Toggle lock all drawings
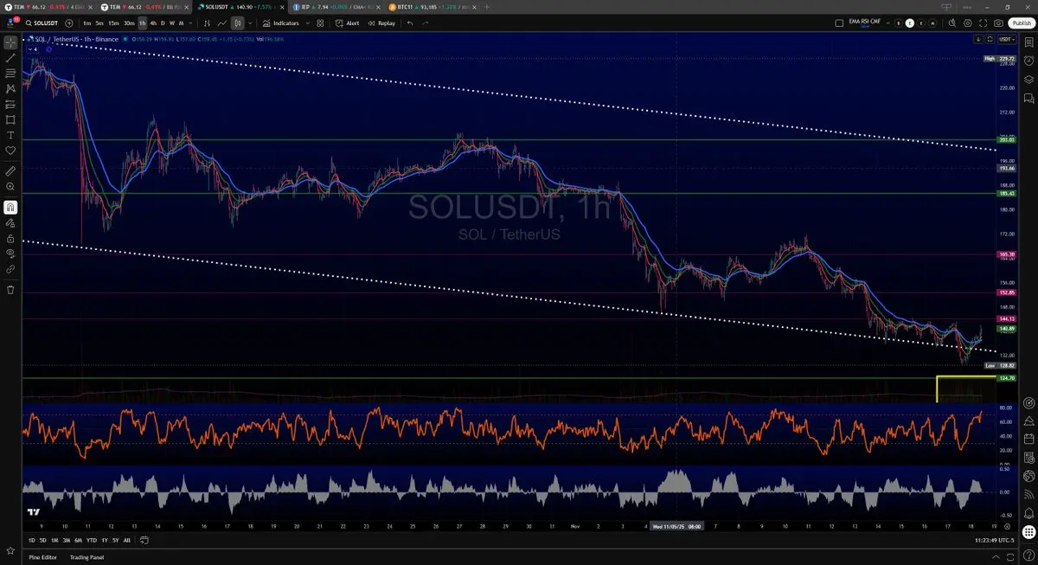 click(10, 238)
